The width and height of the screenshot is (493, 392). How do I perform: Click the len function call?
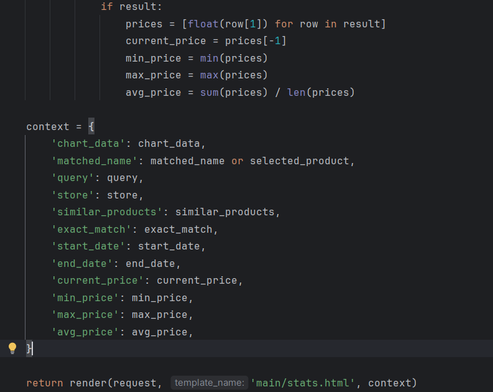(296, 92)
